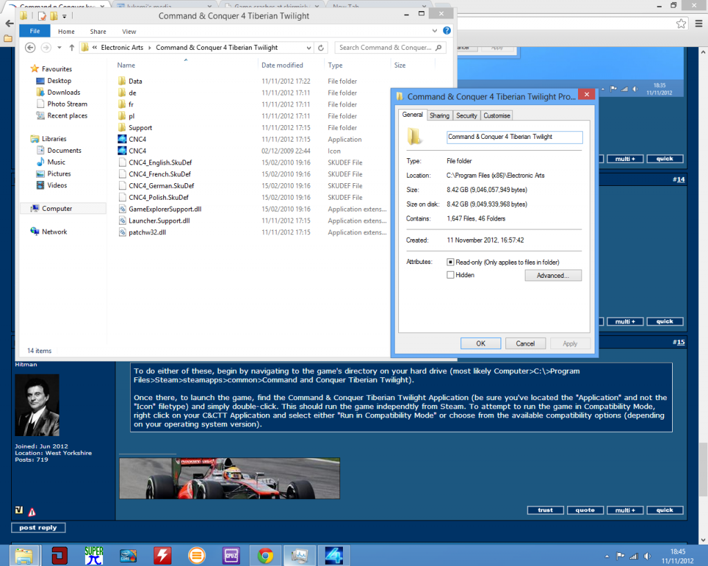Open Google Chrome from taskbar
The width and height of the screenshot is (708, 566).
click(x=265, y=555)
